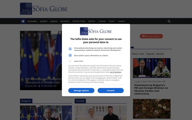The width and height of the screenshot is (192, 120).
Task: Click The Sofia Globe staff author under featured story
Action: [49, 86]
